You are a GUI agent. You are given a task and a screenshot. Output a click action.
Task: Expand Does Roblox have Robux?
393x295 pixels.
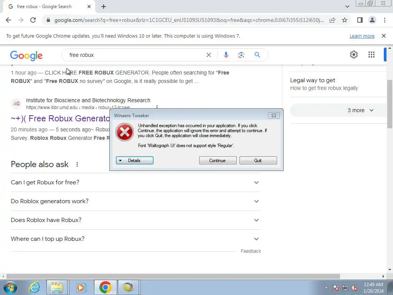point(136,220)
